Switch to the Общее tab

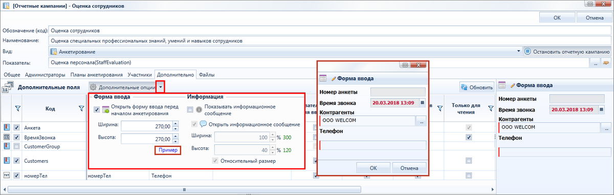pyautogui.click(x=12, y=75)
